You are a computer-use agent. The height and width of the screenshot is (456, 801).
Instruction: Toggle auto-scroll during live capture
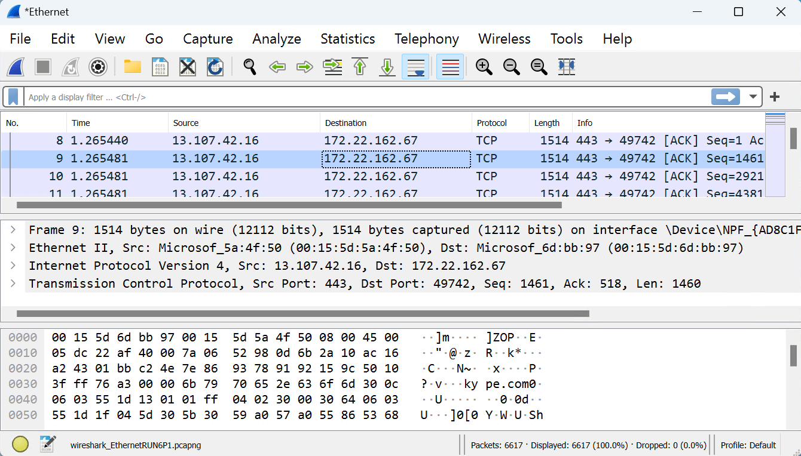(415, 67)
